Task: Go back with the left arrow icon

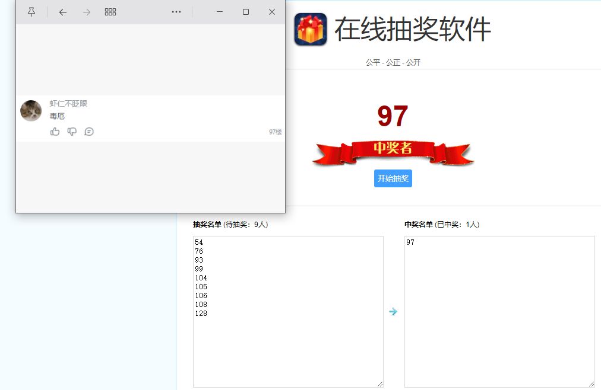Action: click(63, 12)
